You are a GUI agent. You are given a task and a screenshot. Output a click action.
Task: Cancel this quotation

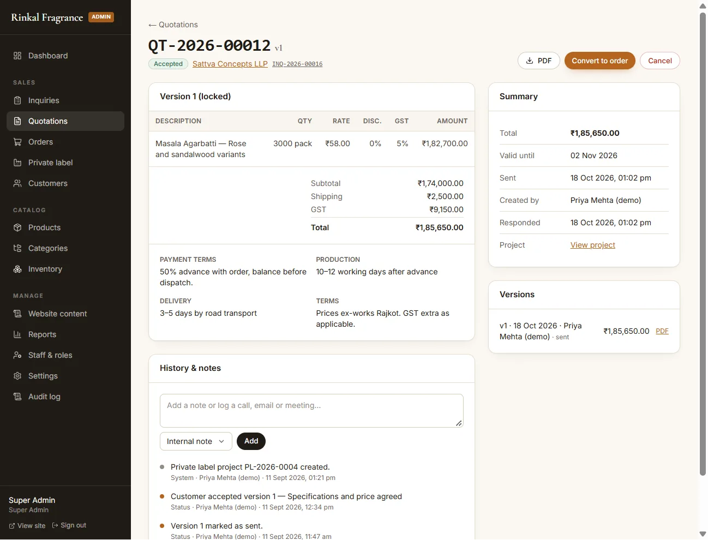tap(660, 61)
